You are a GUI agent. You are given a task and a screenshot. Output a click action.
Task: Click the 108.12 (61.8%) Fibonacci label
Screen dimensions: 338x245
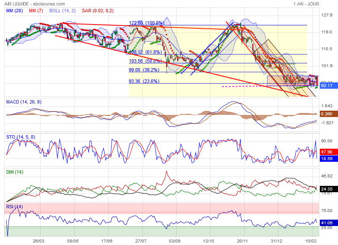tap(145, 52)
